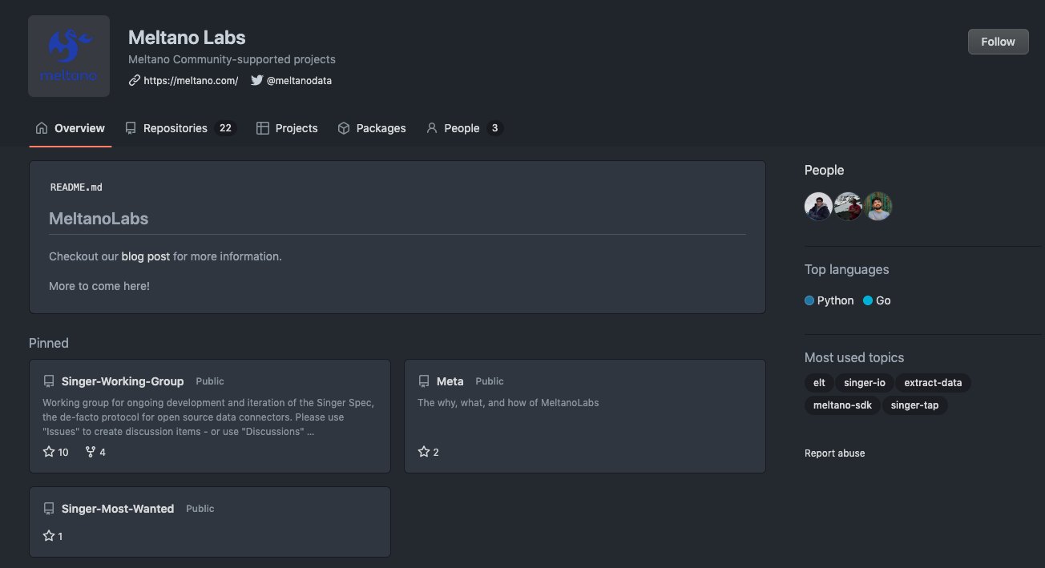Open the Packages tab
Viewport: 1045px width, 568px height.
pyautogui.click(x=372, y=128)
